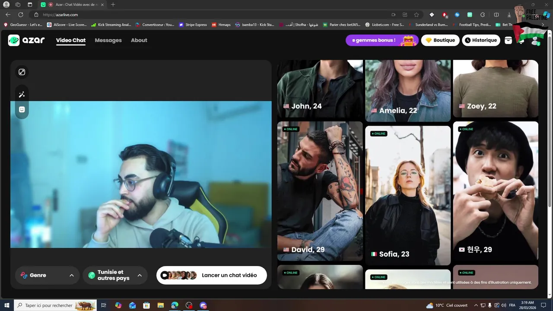Image resolution: width=553 pixels, height=311 pixels.
Task: Expand the video preview to fullscreen
Action: [x=22, y=72]
